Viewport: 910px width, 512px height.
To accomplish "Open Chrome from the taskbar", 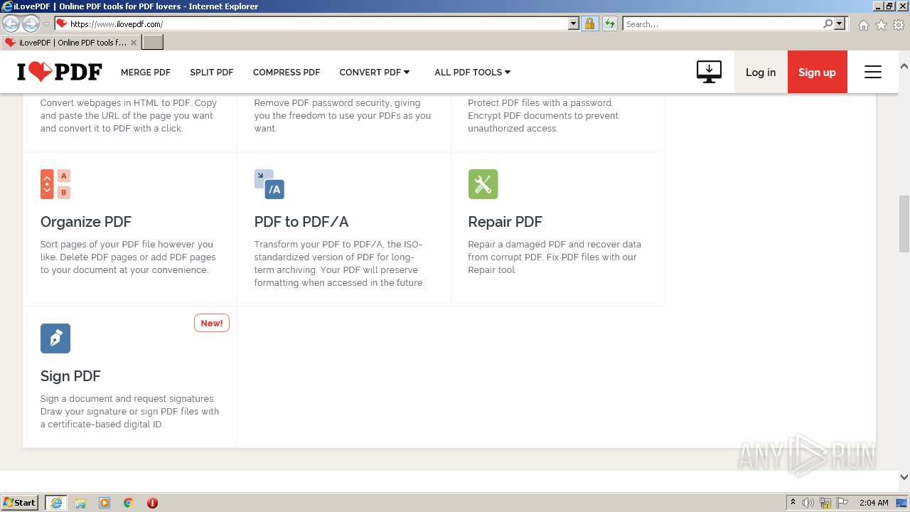I will click(129, 503).
